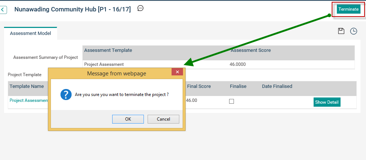Switch to the Assessment Model tab
The height and width of the screenshot is (160, 366).
[x=31, y=33]
